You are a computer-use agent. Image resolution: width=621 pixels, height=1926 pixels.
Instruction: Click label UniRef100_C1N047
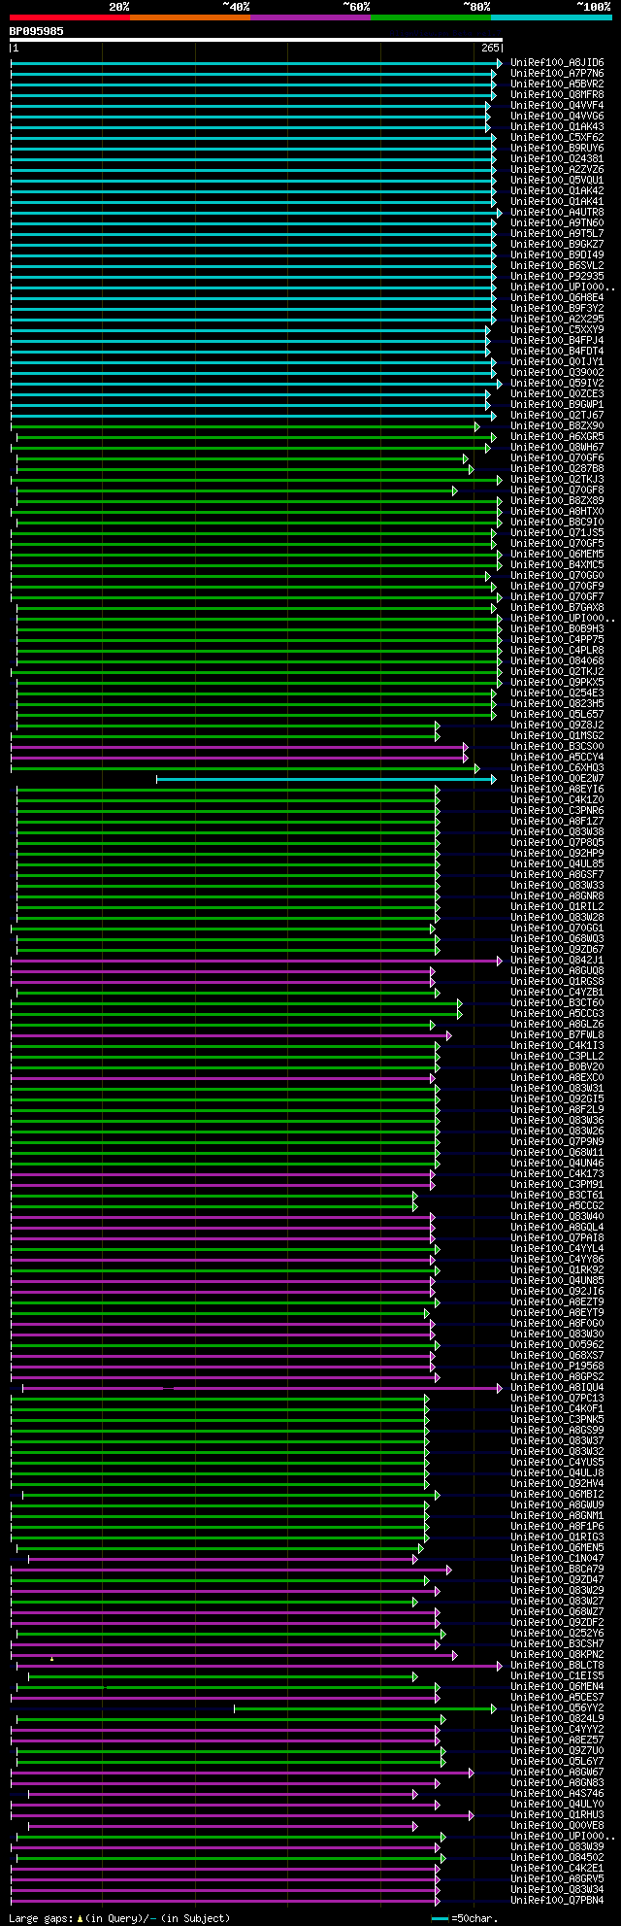click(557, 1559)
